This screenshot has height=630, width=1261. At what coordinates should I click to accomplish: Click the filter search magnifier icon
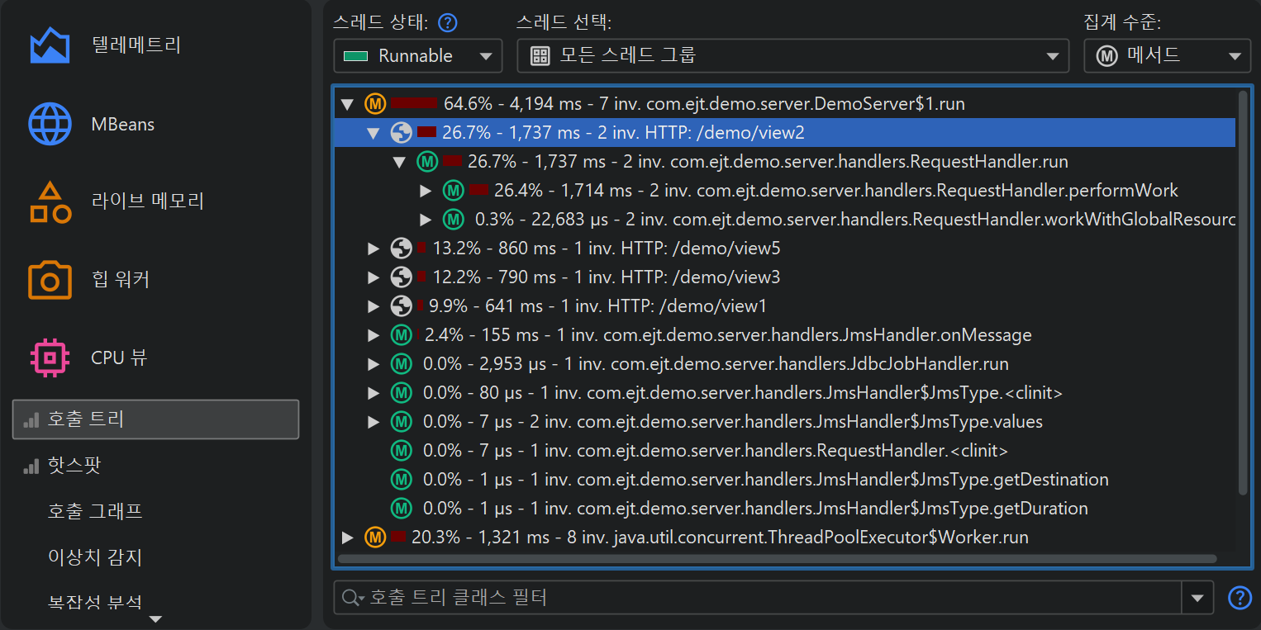tap(353, 598)
